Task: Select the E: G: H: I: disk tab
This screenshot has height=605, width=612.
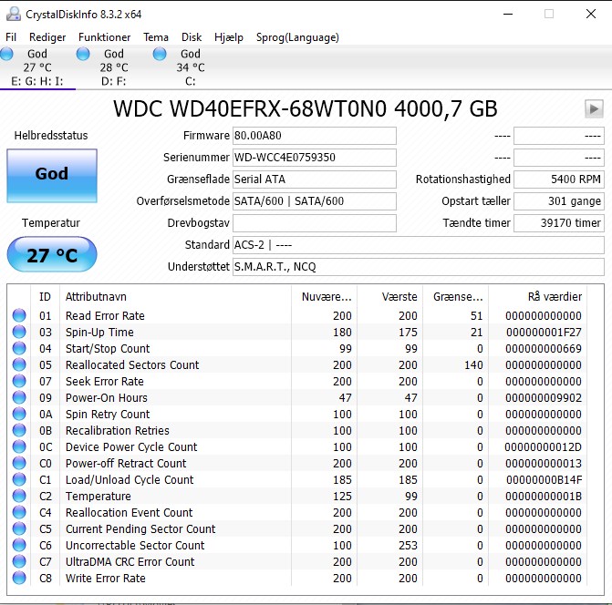Action: (37, 67)
